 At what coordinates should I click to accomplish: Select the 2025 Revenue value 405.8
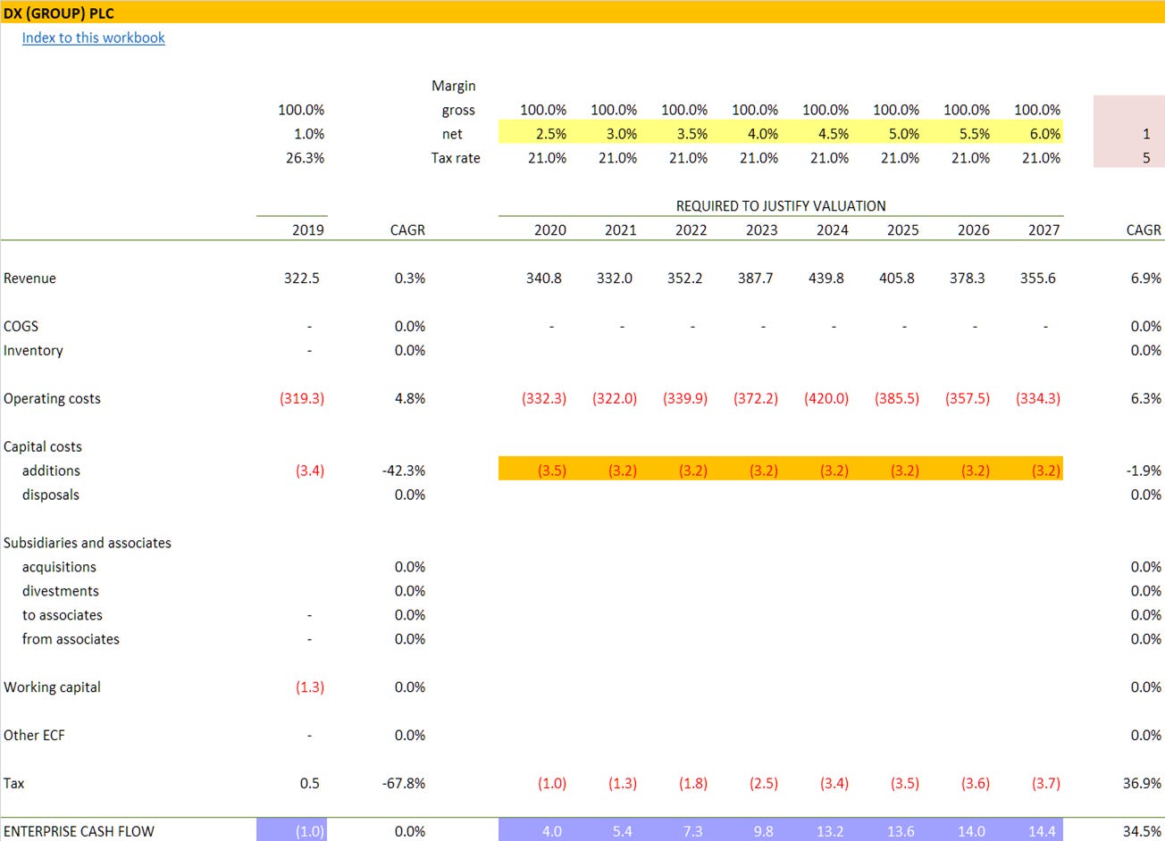(x=897, y=279)
